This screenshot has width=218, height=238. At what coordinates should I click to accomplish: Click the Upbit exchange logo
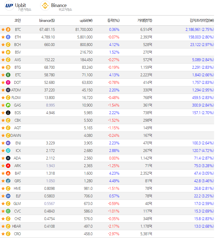(9, 6)
